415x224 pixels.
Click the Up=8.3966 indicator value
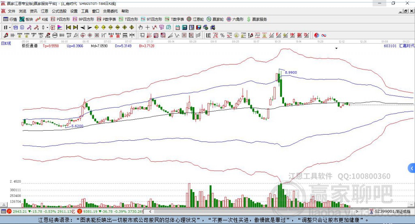click(75, 46)
